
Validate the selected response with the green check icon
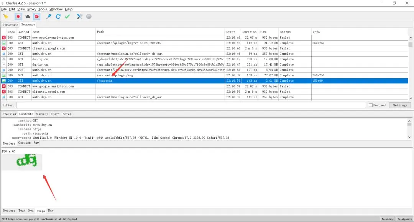click(67, 16)
